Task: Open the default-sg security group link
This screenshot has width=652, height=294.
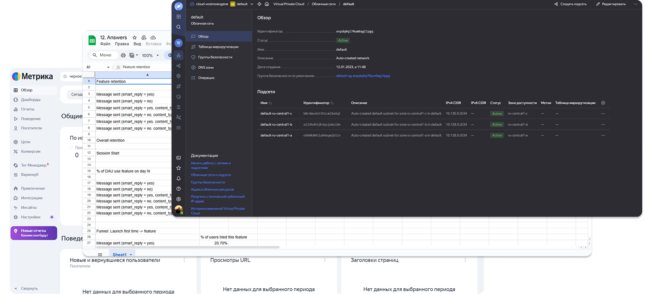Action: click(x=363, y=76)
